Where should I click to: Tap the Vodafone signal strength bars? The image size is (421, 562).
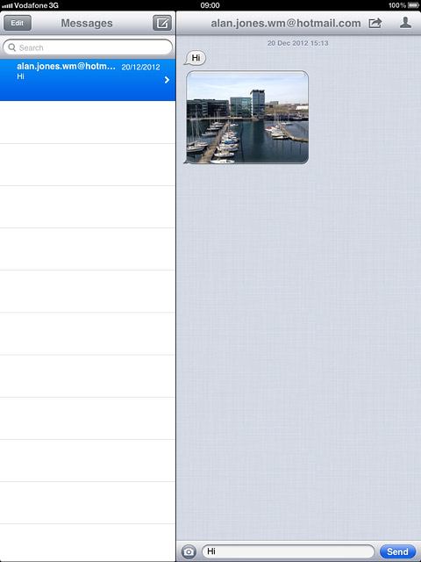point(7,6)
